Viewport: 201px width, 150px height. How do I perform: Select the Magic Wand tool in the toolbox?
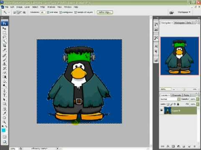4,41
